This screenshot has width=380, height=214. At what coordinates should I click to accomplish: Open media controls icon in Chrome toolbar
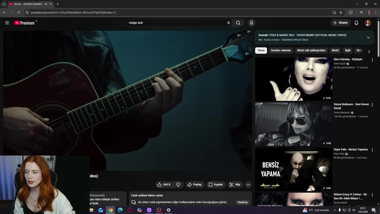pos(361,12)
